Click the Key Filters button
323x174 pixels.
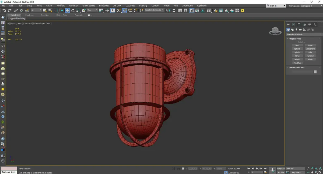297,172
